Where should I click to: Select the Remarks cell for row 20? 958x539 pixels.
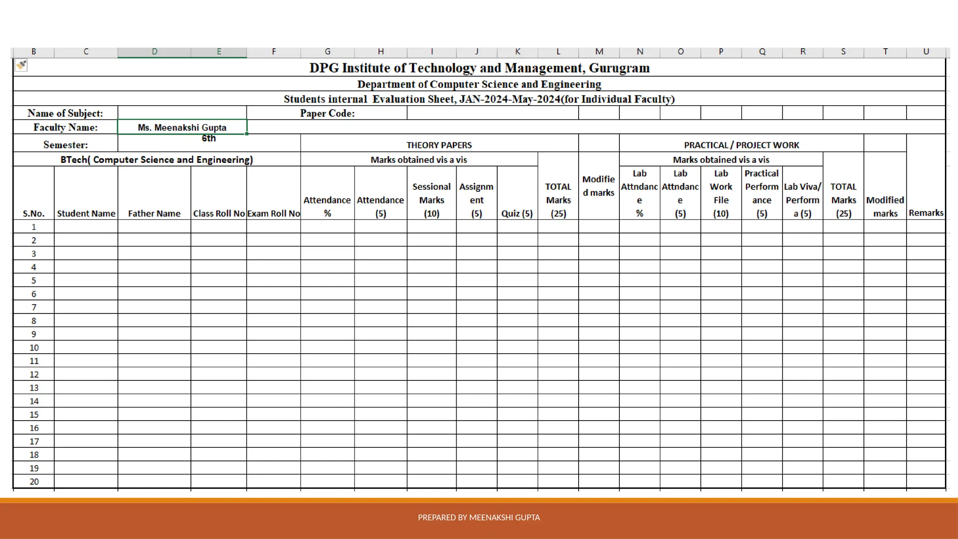[926, 481]
